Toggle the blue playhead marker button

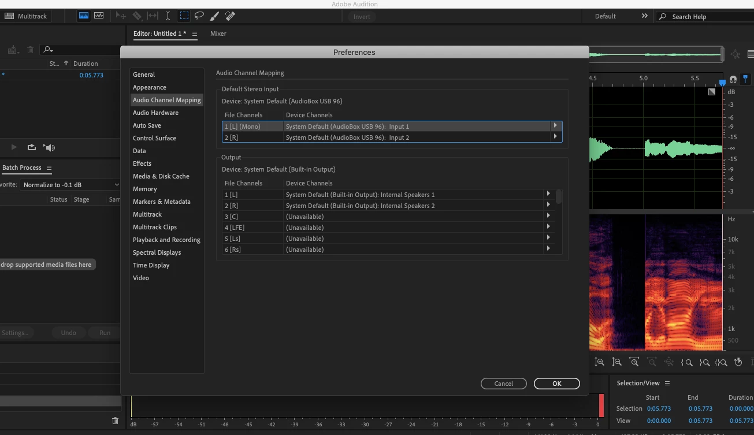[746, 79]
